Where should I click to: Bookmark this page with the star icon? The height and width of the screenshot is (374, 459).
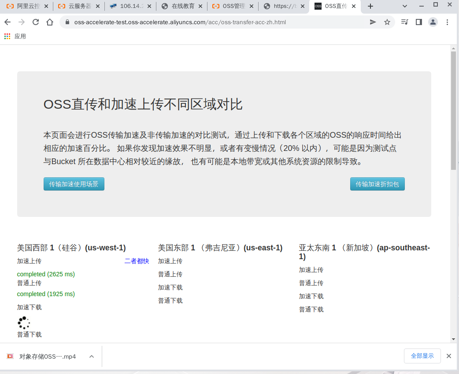click(387, 22)
